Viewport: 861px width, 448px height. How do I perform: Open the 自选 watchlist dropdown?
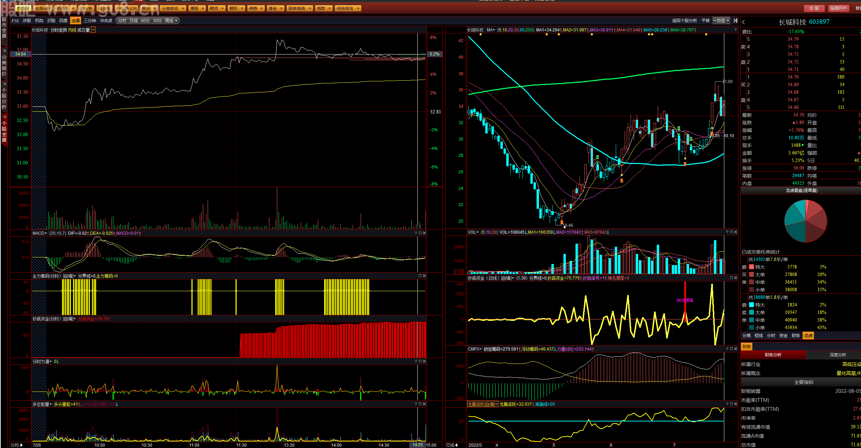(x=722, y=21)
